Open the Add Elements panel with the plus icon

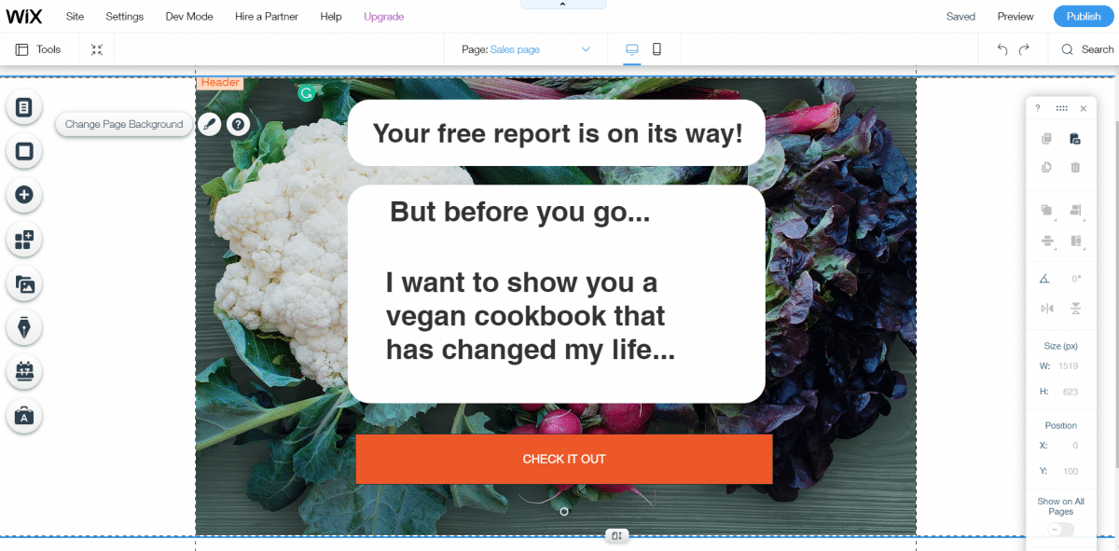(x=23, y=195)
